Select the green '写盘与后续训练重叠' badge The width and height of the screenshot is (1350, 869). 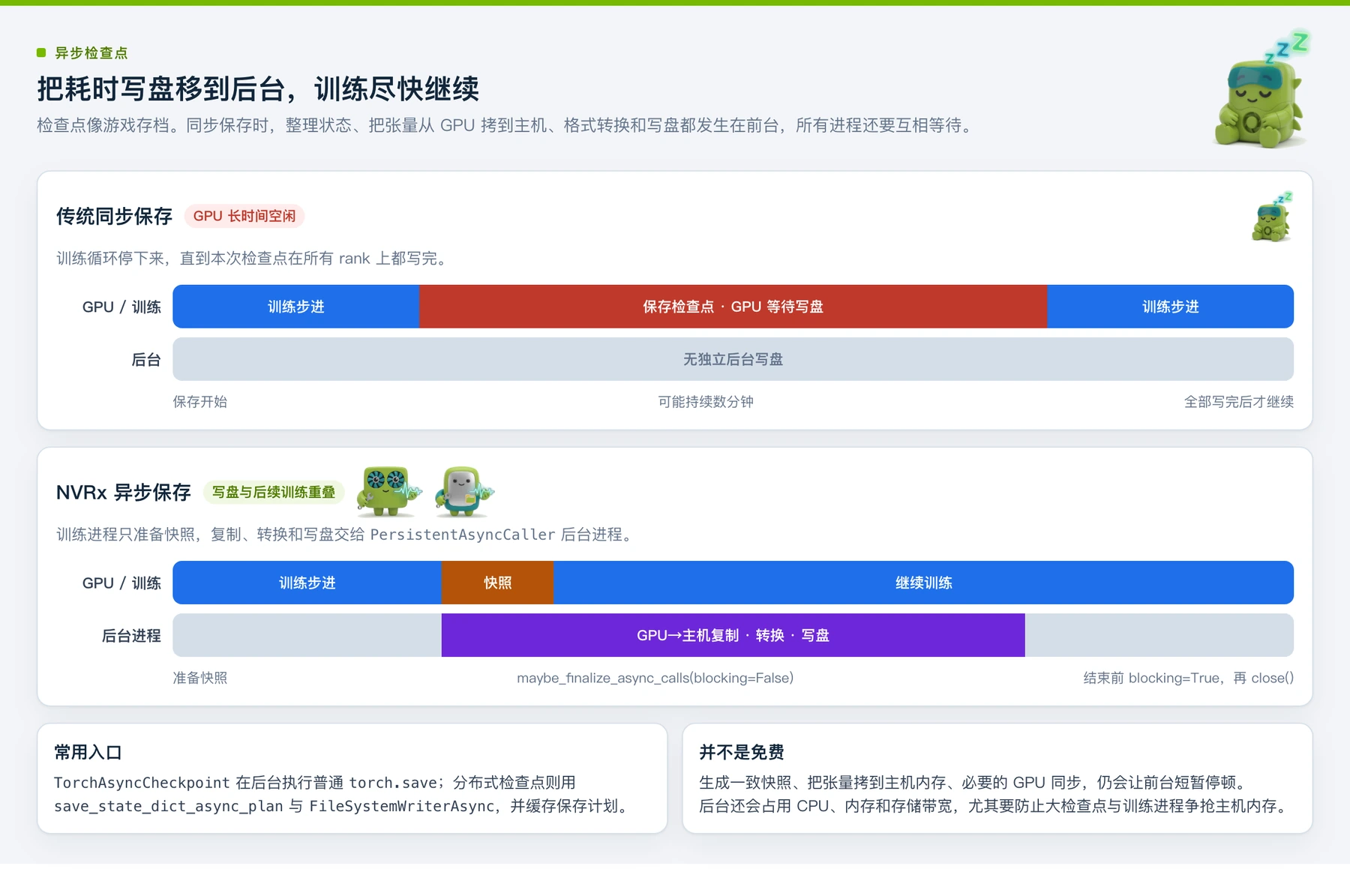click(x=274, y=492)
